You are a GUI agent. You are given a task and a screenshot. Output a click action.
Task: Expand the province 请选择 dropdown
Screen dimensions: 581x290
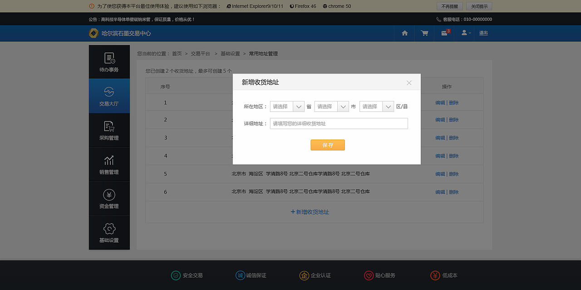click(287, 106)
